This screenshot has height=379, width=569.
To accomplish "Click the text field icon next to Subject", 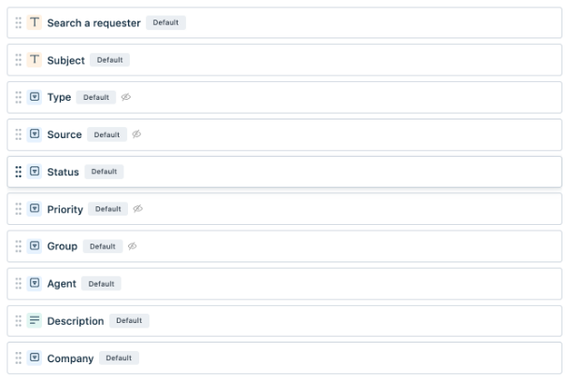I will point(35,60).
